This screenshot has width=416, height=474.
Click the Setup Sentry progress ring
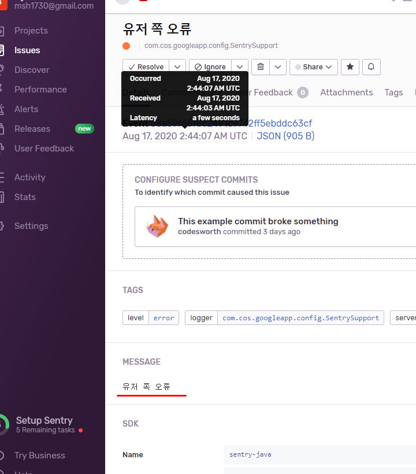click(x=3, y=425)
